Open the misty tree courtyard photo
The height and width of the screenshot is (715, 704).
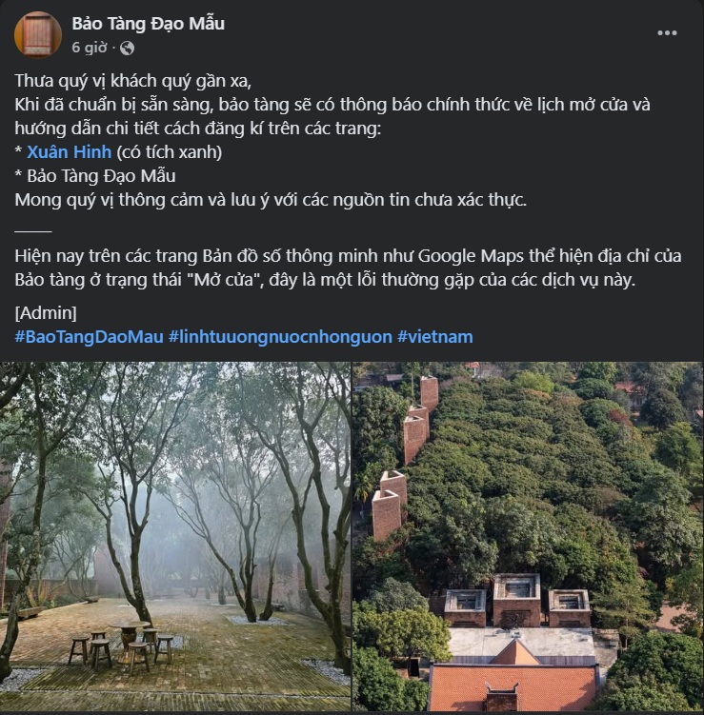coord(174,495)
